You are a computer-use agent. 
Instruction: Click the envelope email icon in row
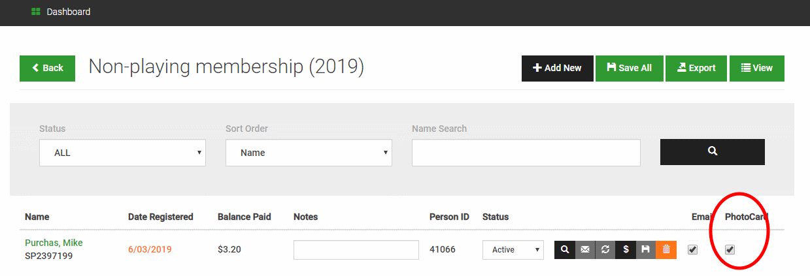585,250
